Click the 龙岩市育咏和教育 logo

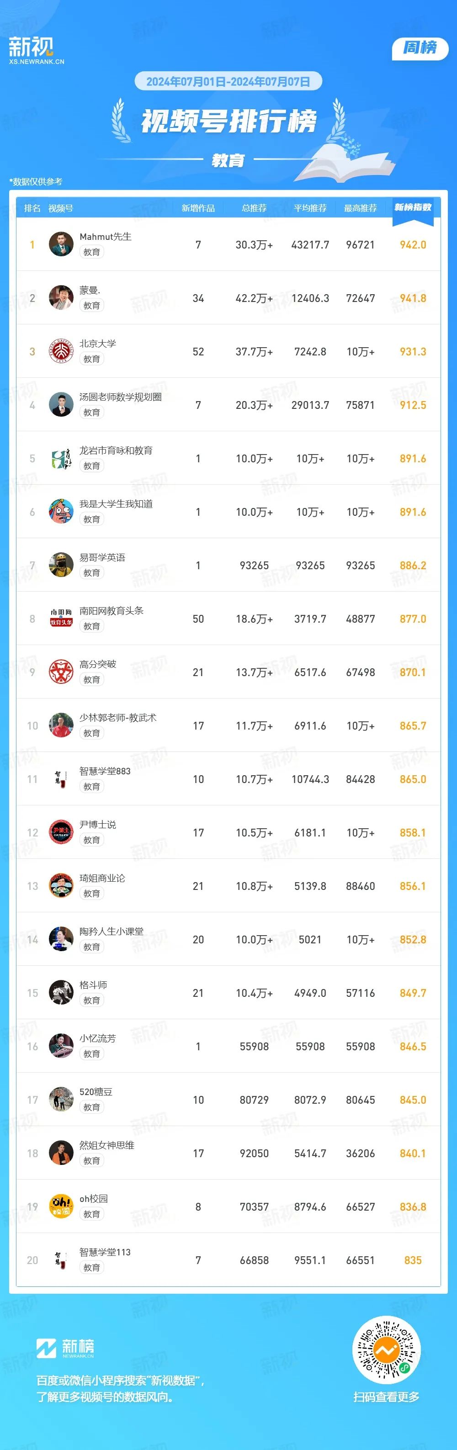[x=61, y=458]
